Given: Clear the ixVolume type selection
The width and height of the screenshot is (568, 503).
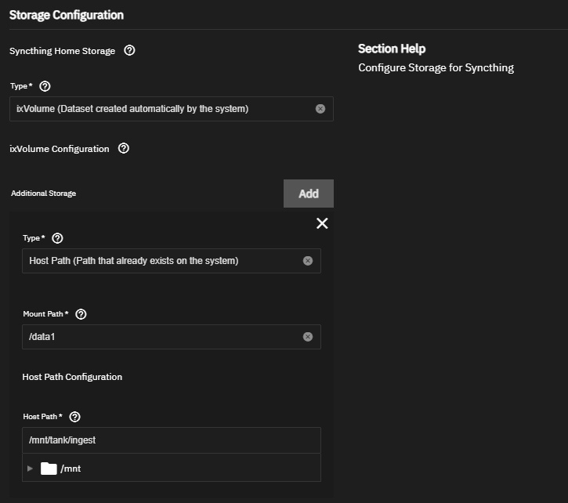Looking at the screenshot, I should (320, 109).
